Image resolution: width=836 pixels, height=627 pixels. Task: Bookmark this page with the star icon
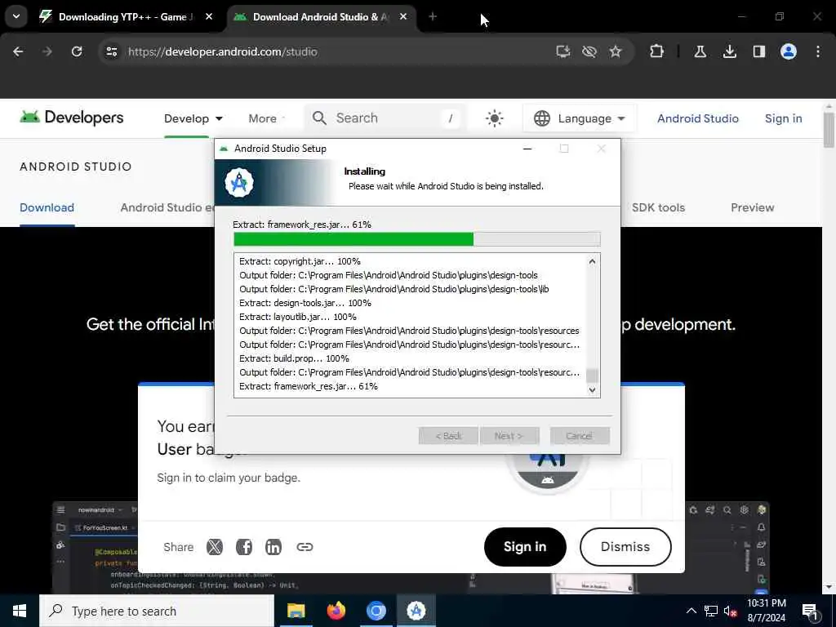[616, 51]
